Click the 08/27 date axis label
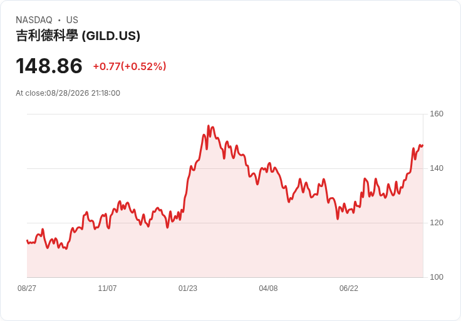The image size is (461, 321). (x=27, y=288)
